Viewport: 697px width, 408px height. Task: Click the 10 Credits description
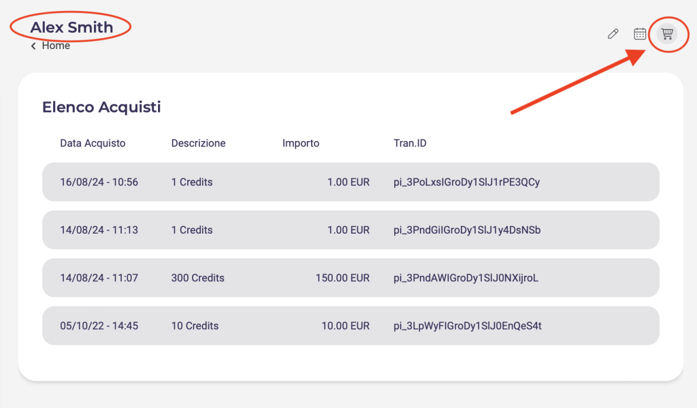(195, 326)
